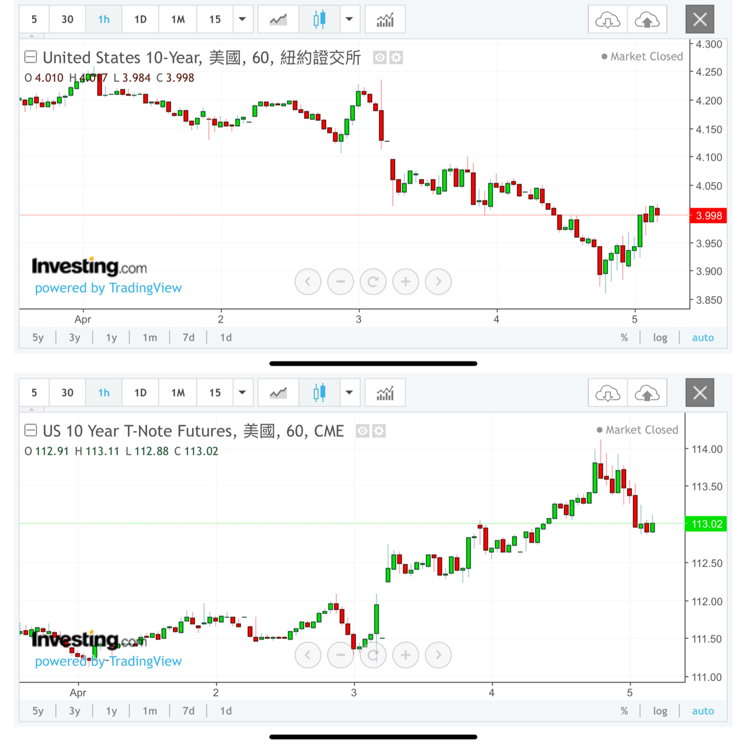Open settings gear next to T-Note Futures title
Image resolution: width=747 pixels, height=747 pixels.
[x=379, y=431]
